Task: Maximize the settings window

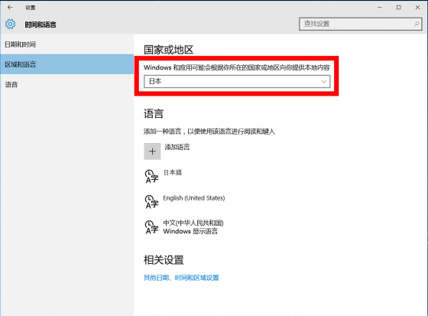Action: (398, 8)
